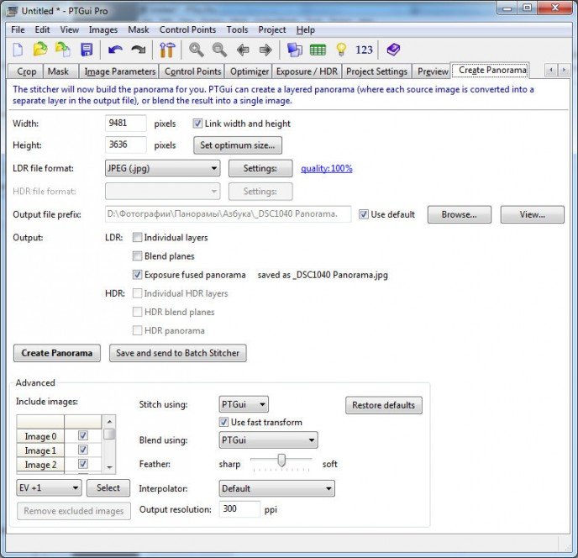The width and height of the screenshot is (578, 558).
Task: Click LDR format Settings button
Action: click(x=260, y=168)
